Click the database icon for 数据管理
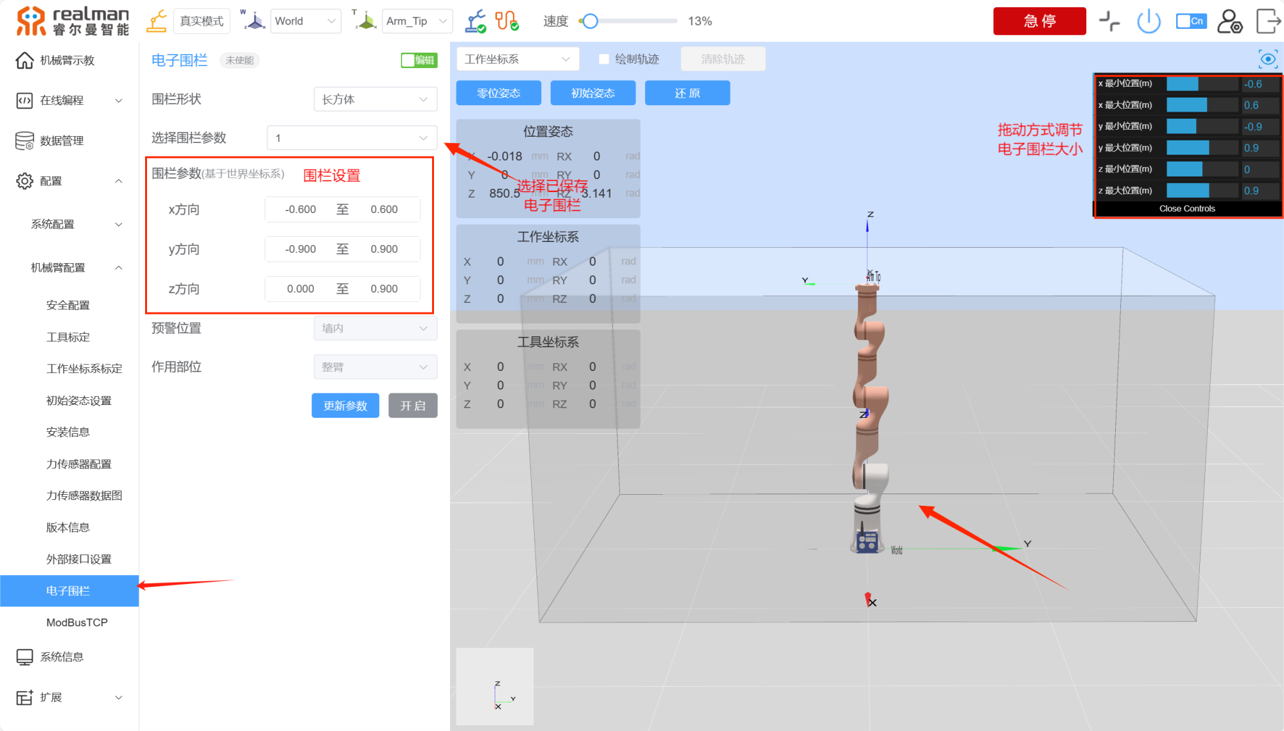 click(x=24, y=141)
